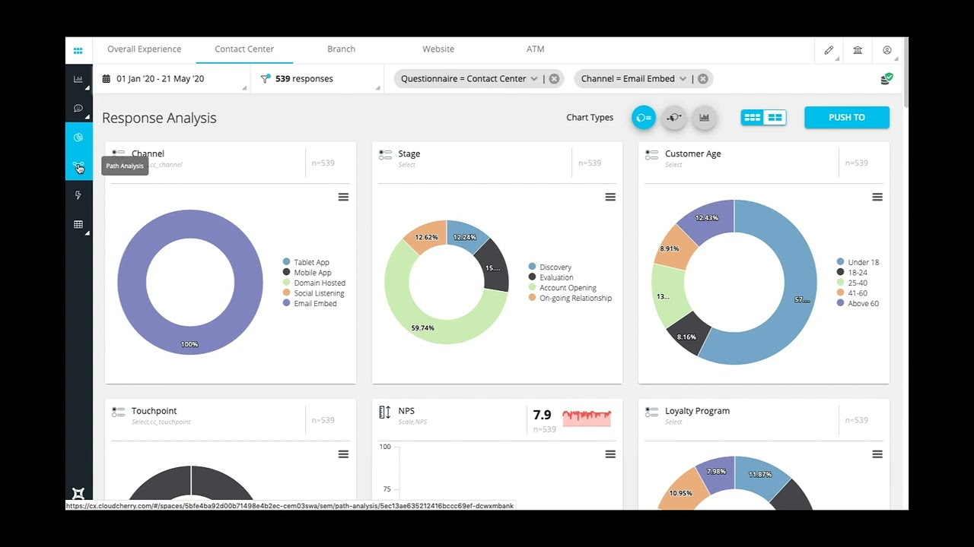The height and width of the screenshot is (547, 974).
Task: Click the pencil edit icon
Action: pyautogui.click(x=829, y=50)
